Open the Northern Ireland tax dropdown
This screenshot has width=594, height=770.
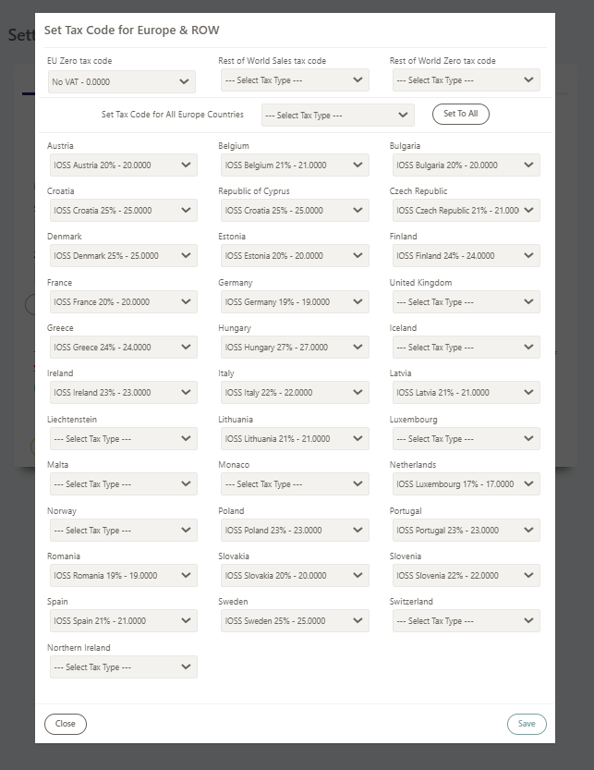123,666
